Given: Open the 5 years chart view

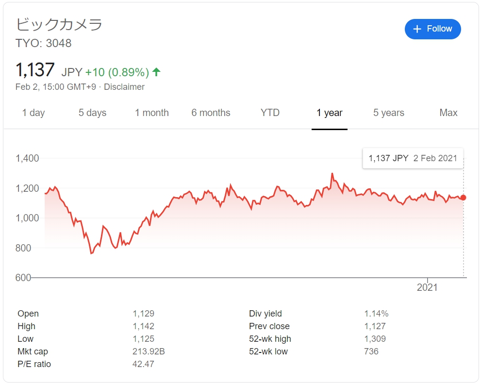Looking at the screenshot, I should click(x=389, y=113).
